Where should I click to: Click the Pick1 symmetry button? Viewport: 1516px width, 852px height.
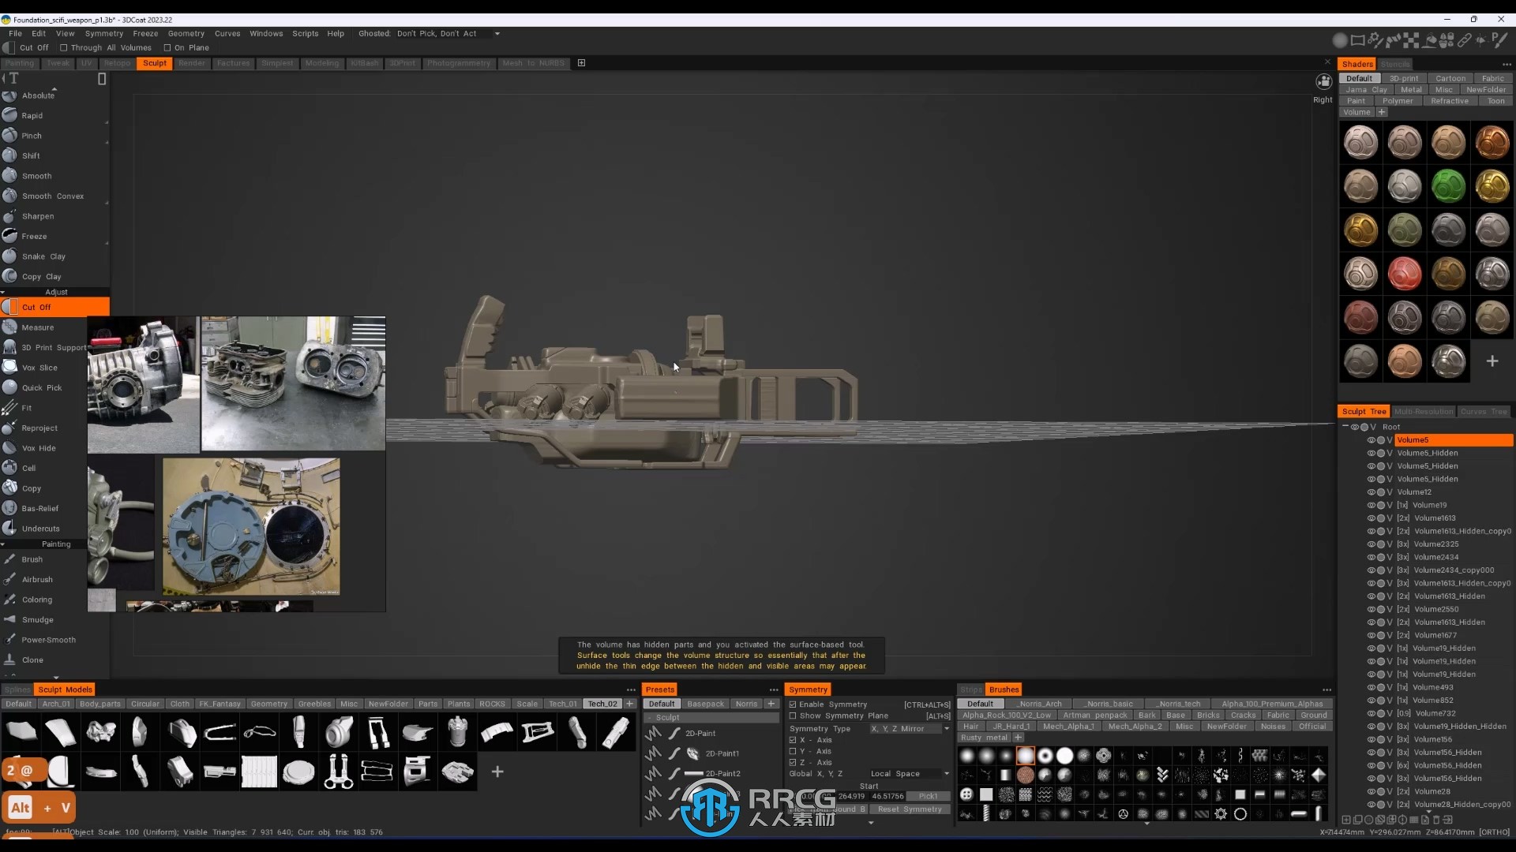point(928,797)
